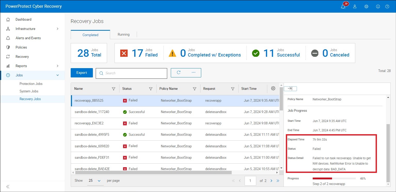
Task: Collapse the job details side panel
Action: (x=290, y=88)
